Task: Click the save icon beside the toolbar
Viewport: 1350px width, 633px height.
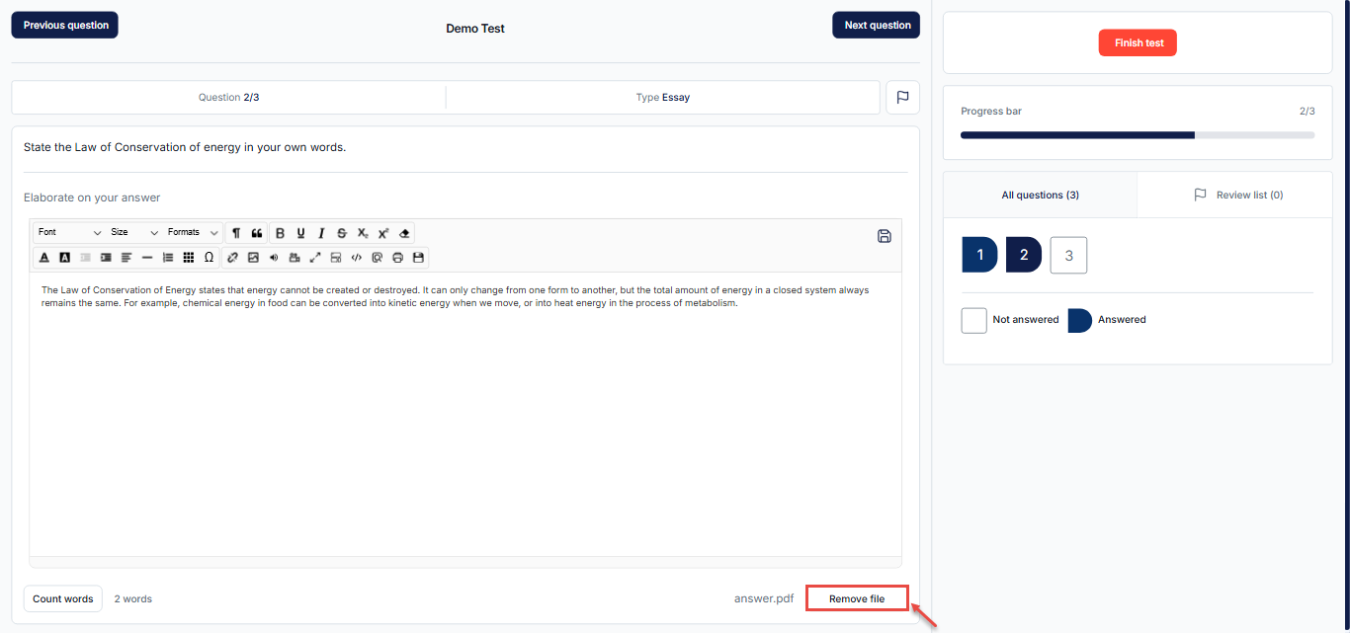Action: (885, 236)
